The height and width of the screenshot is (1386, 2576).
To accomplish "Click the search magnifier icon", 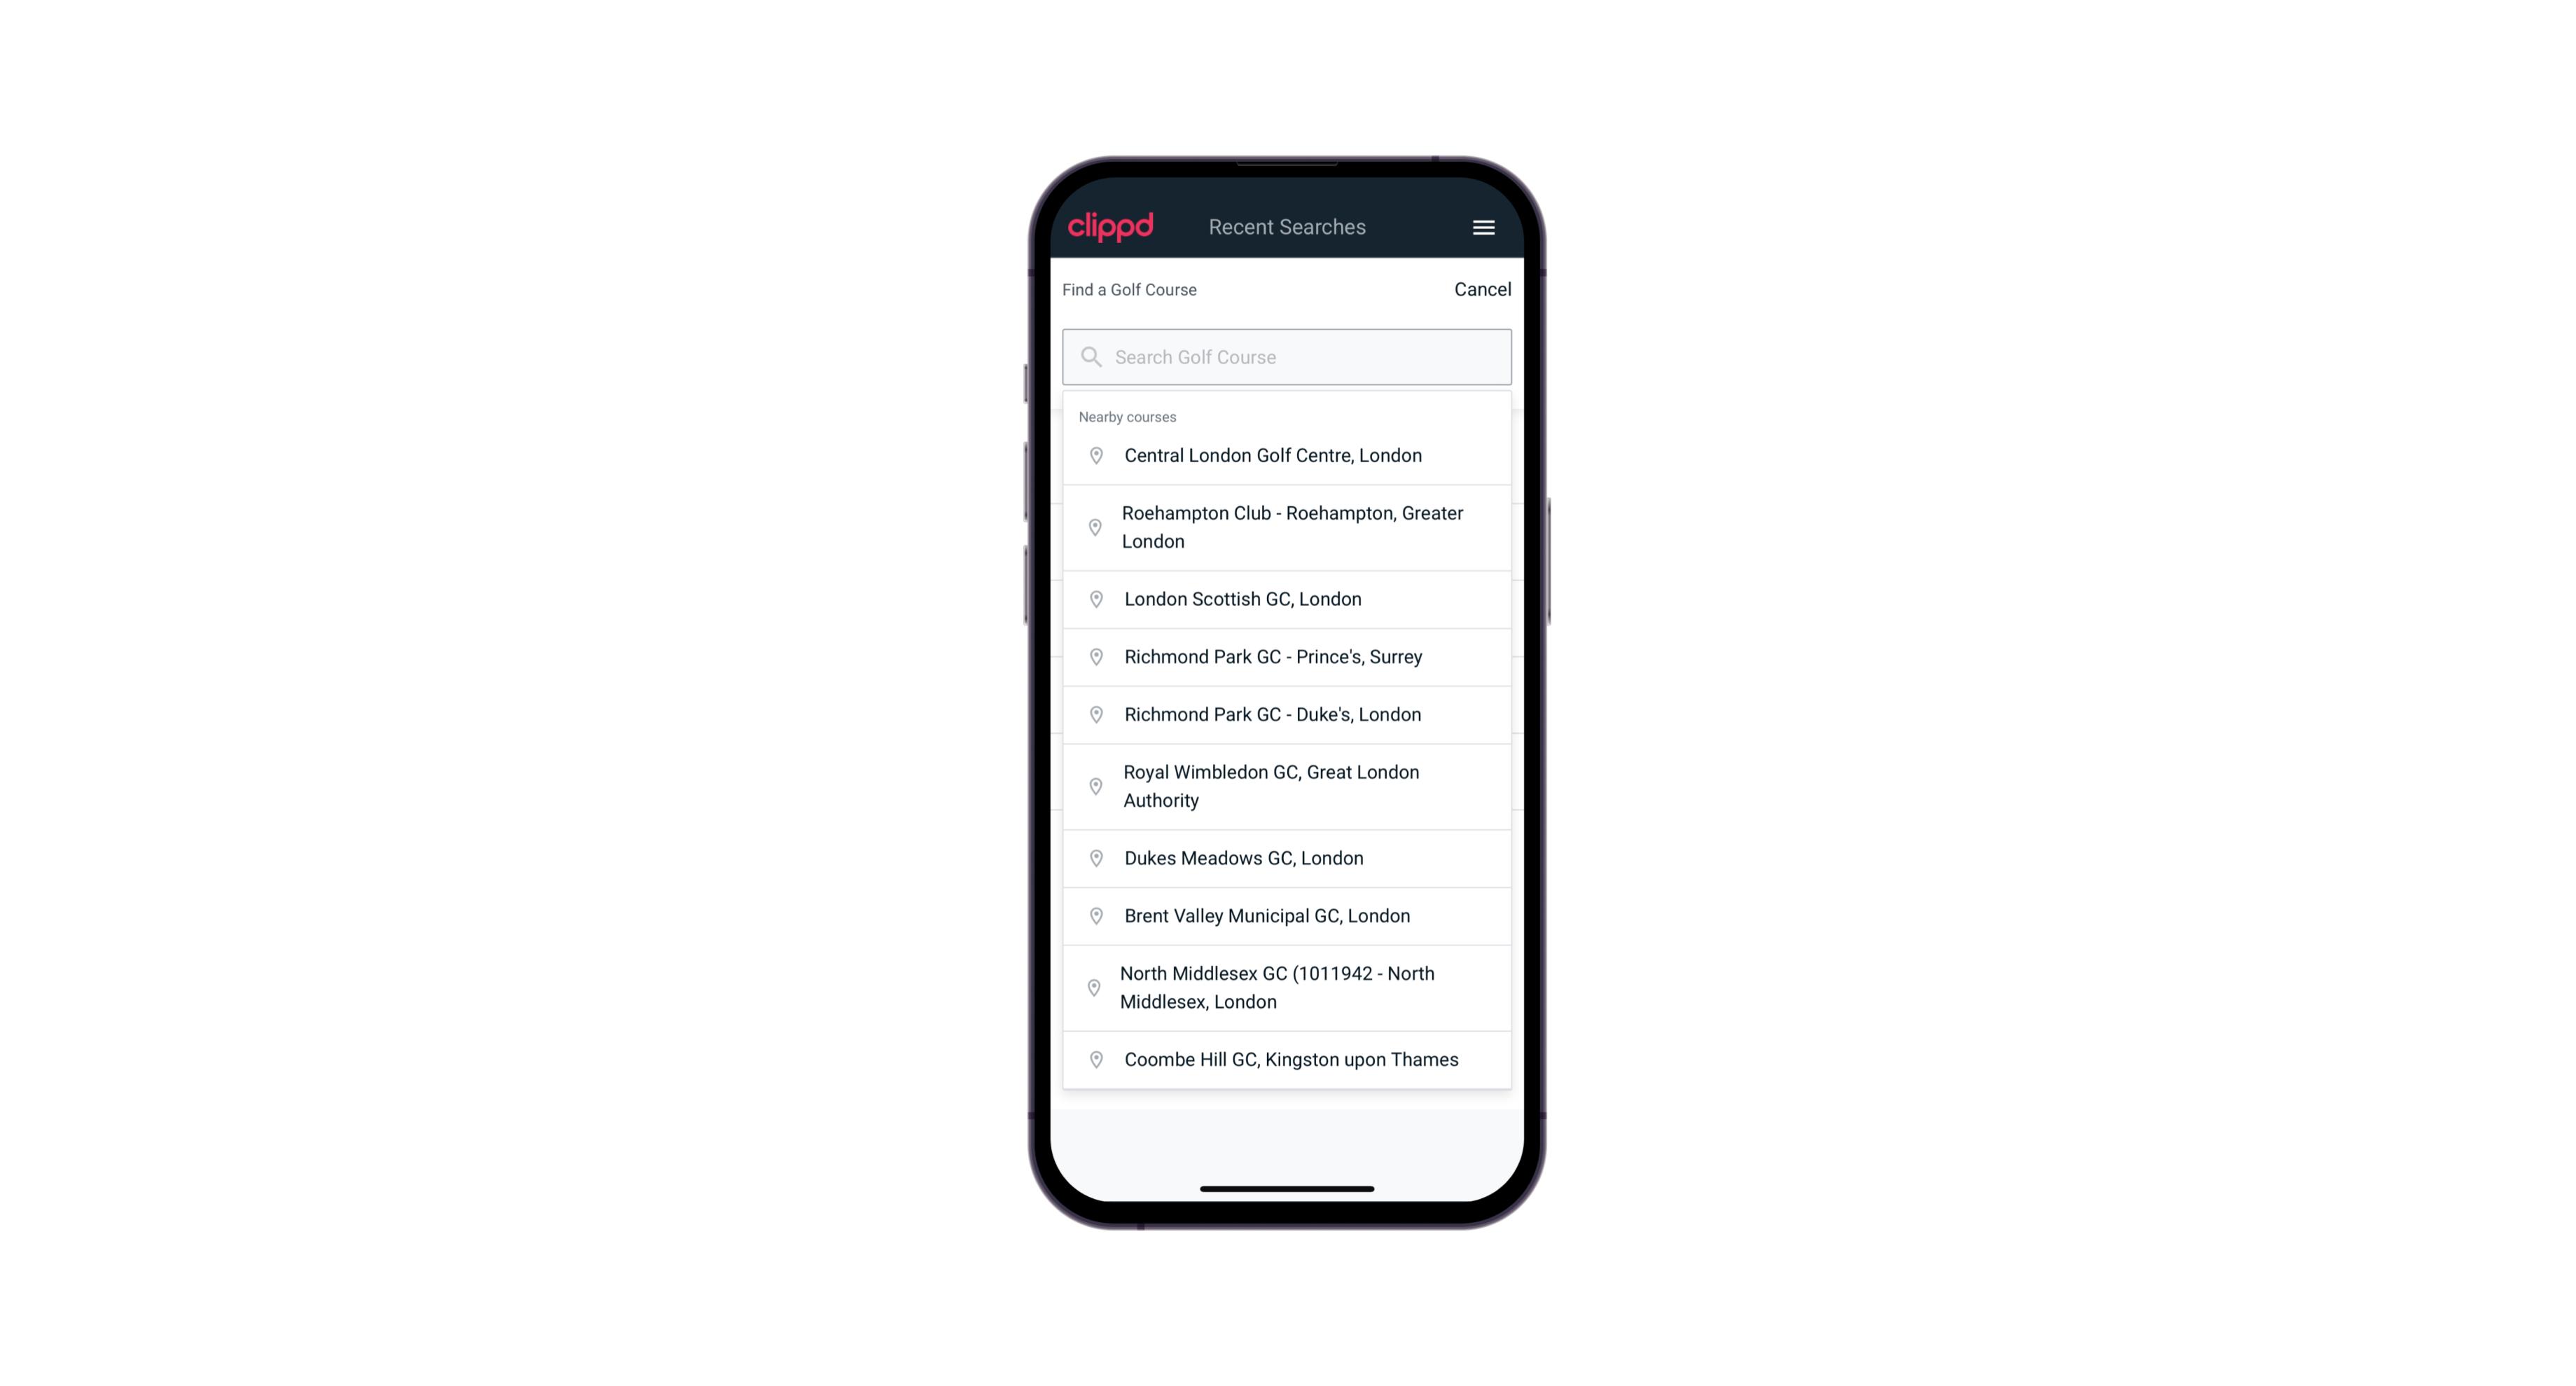I will tap(1088, 356).
